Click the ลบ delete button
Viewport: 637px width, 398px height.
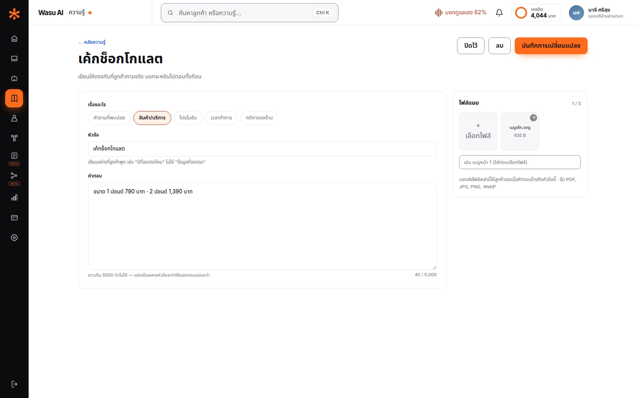pos(500,46)
